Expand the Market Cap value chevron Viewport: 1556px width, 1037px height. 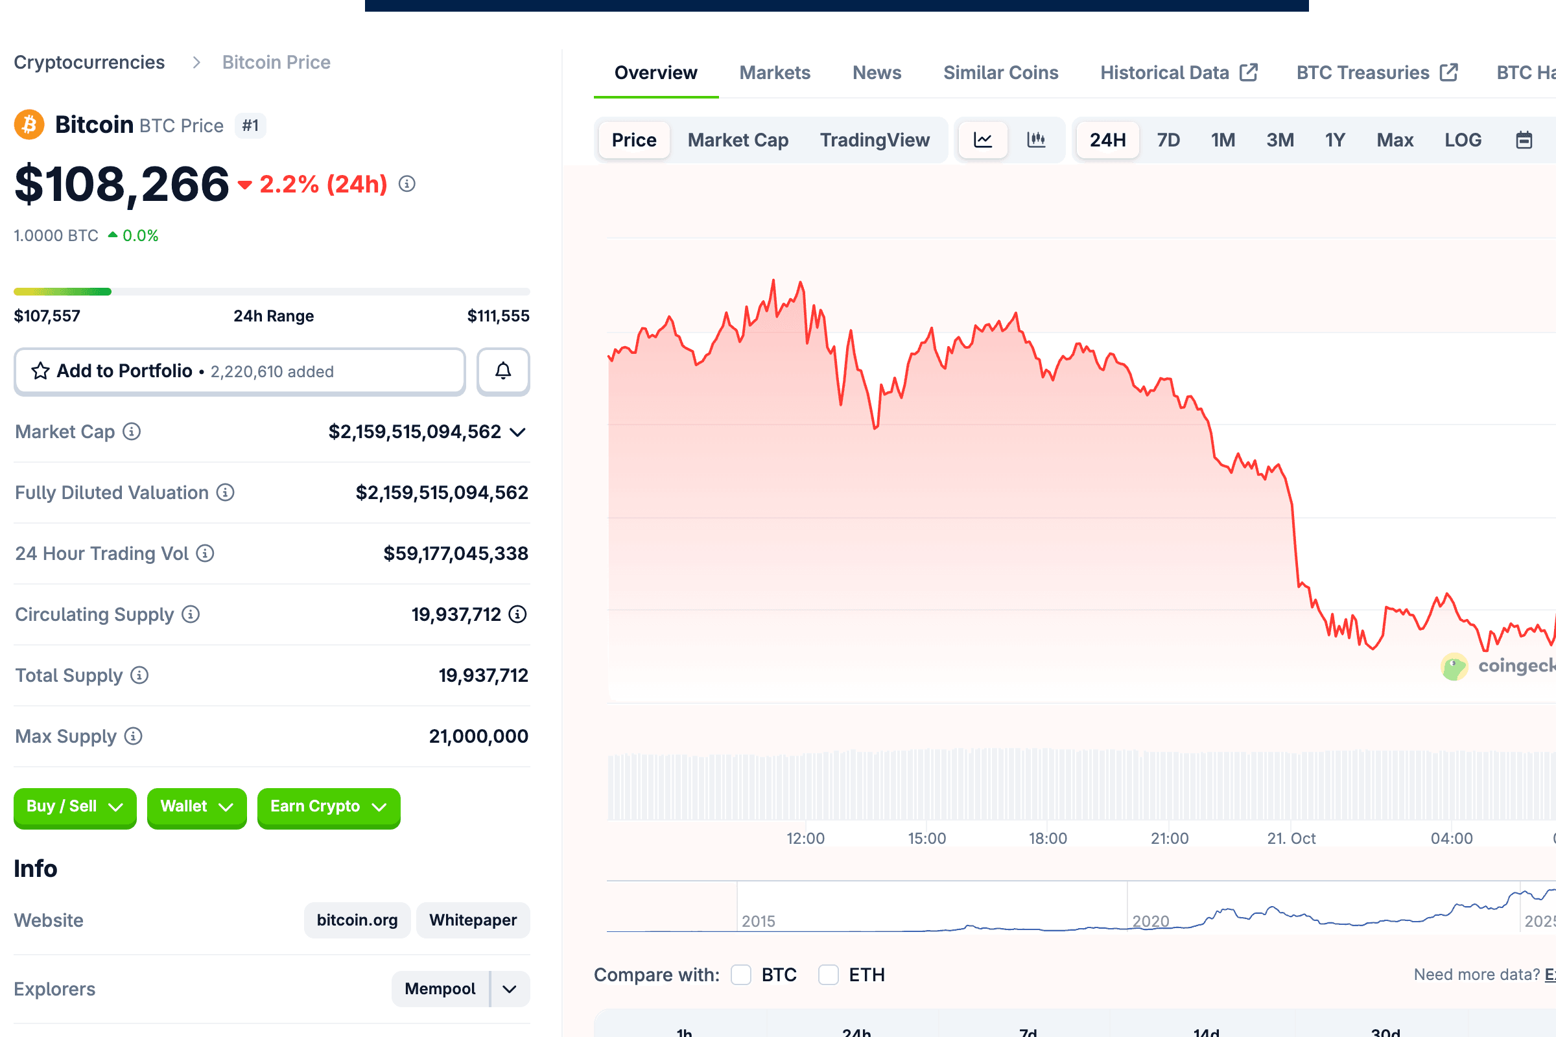click(518, 432)
